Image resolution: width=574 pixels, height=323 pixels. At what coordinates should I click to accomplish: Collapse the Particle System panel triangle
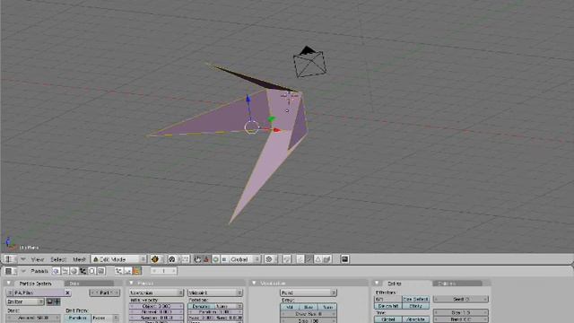[x=9, y=283]
